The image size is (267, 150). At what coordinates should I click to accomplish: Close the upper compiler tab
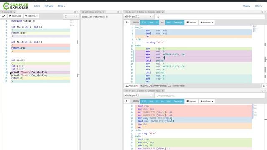point(163,12)
